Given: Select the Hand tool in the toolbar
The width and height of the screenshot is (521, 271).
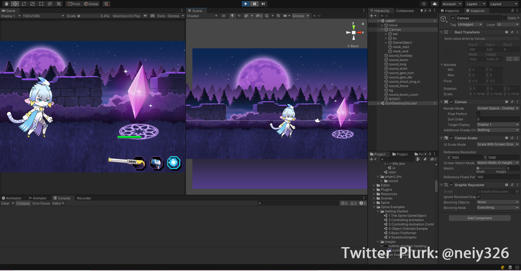Looking at the screenshot, I should coord(6,4).
